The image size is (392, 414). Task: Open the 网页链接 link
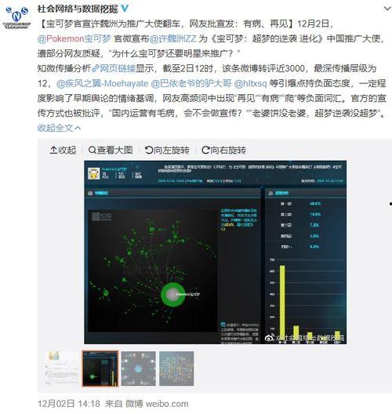click(118, 68)
